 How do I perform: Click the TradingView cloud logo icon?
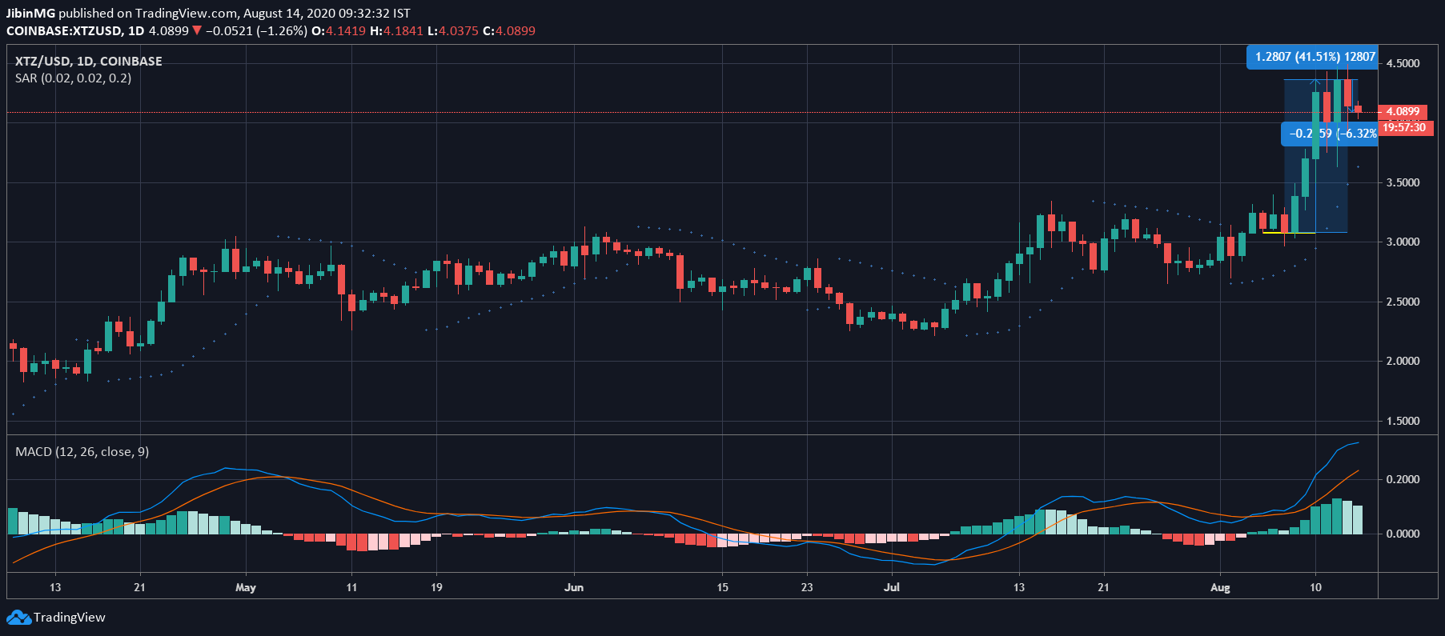18,618
